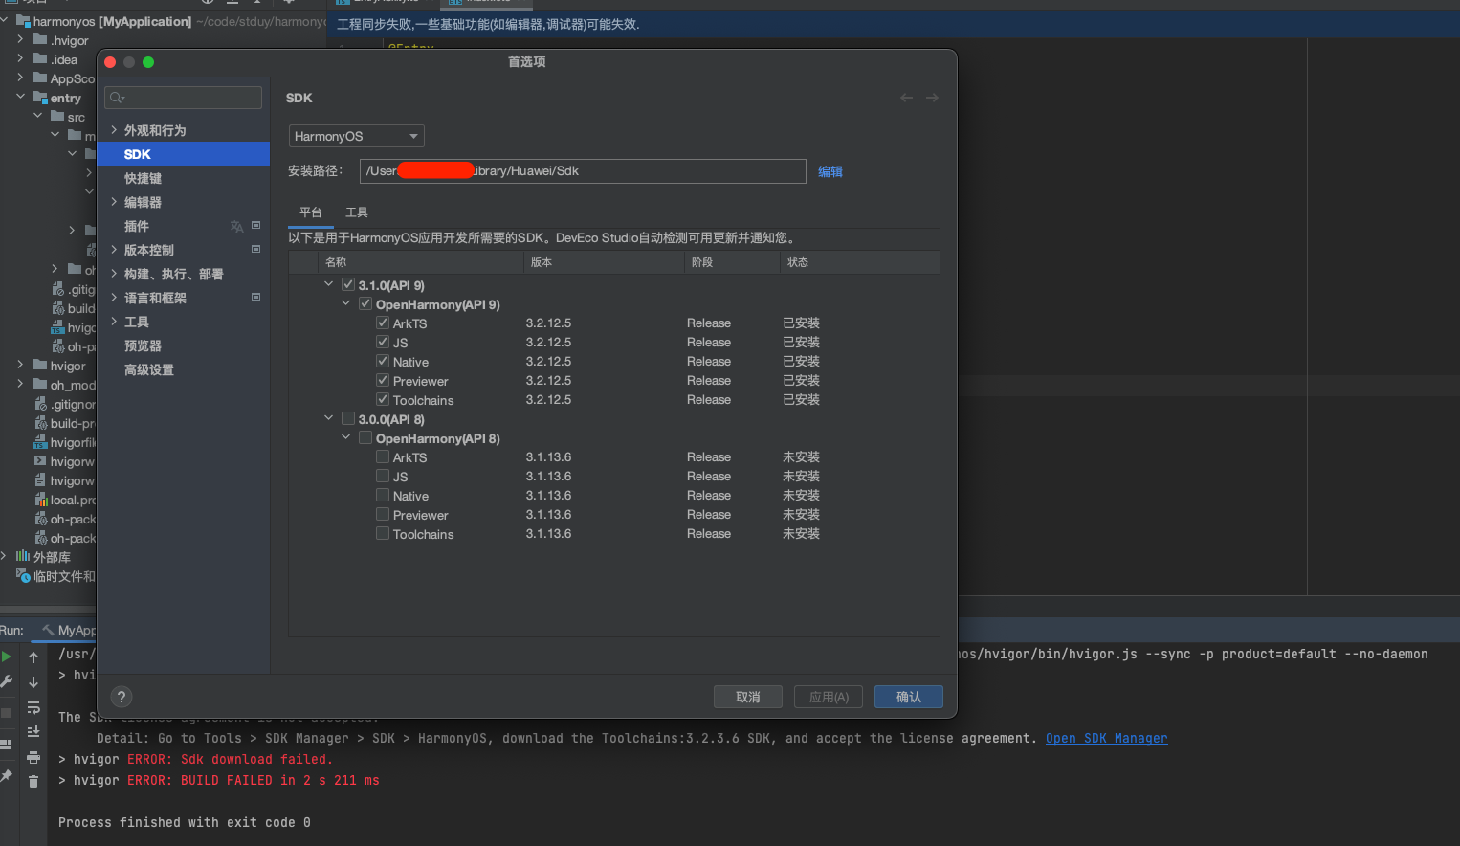Viewport: 1460px width, 846px height.
Task: Check the 3.0.0(API 8) checkbox
Action: click(x=348, y=418)
